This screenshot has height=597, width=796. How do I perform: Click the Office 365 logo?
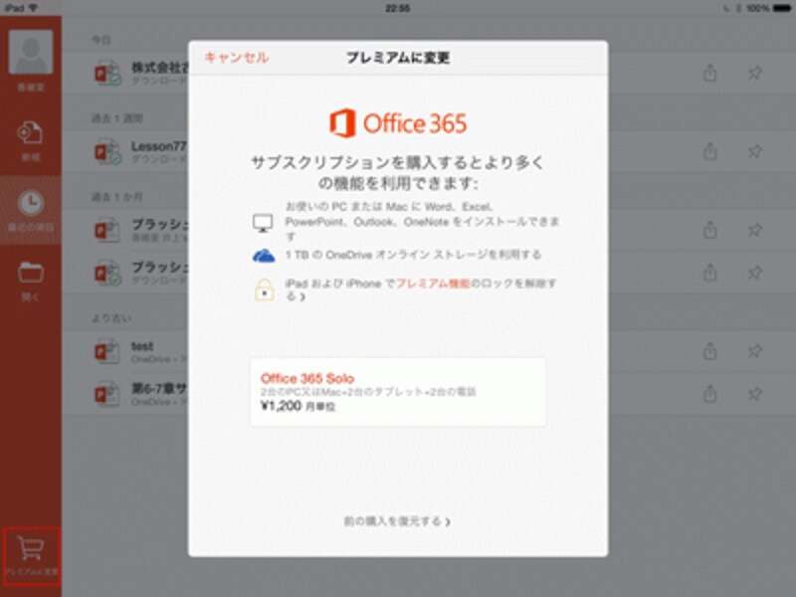pyautogui.click(x=398, y=123)
